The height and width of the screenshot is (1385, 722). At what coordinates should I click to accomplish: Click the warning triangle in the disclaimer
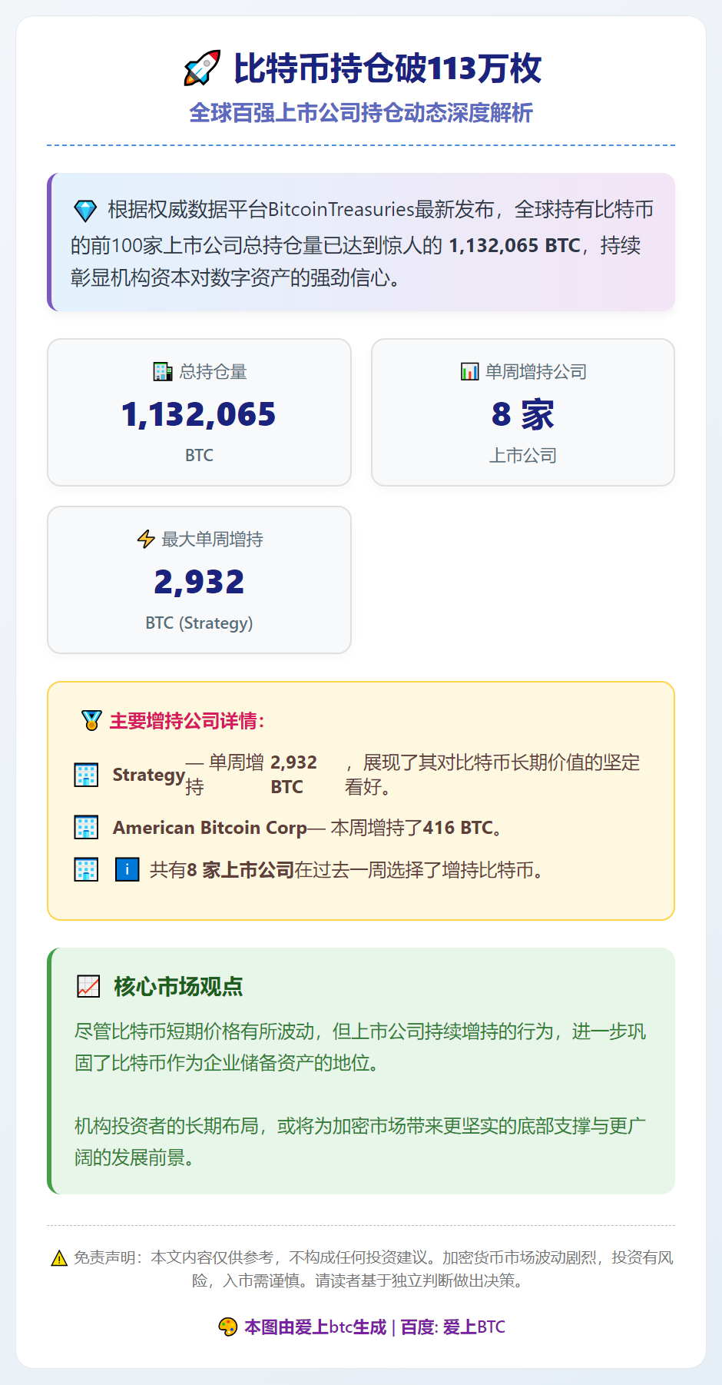[x=59, y=1258]
